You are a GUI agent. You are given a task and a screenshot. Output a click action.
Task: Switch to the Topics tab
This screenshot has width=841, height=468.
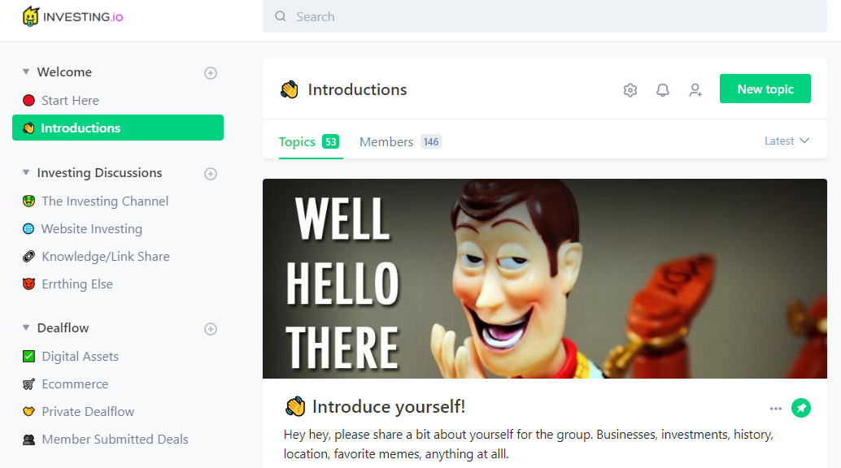297,141
